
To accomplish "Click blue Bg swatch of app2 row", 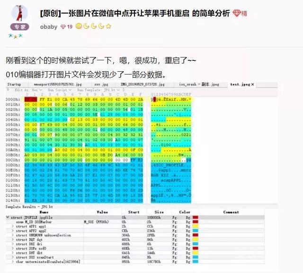I will click(x=196, y=231).
